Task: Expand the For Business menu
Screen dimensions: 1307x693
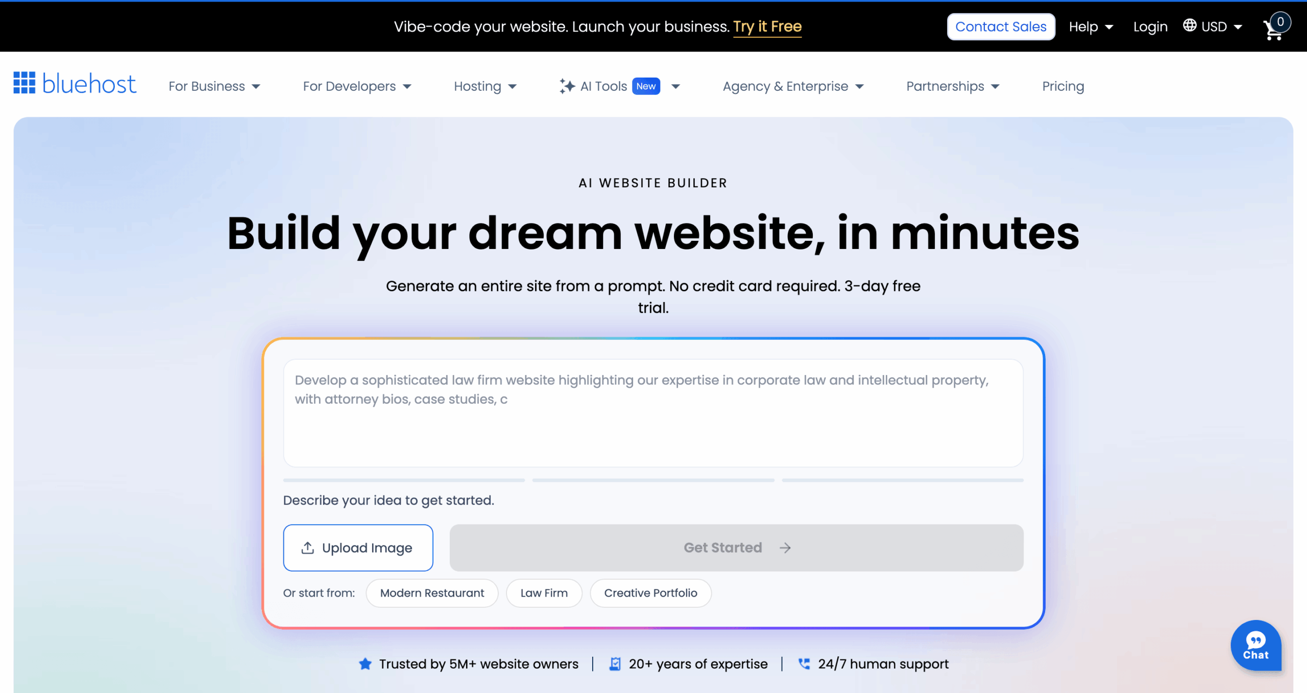Action: (214, 86)
